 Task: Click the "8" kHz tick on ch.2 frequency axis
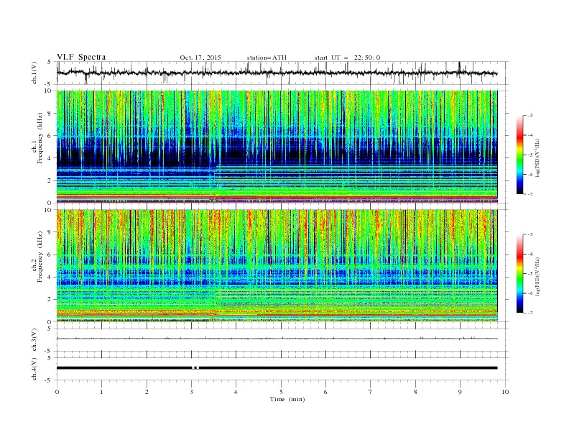click(x=50, y=232)
